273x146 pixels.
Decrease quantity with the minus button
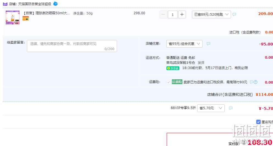(163, 15)
